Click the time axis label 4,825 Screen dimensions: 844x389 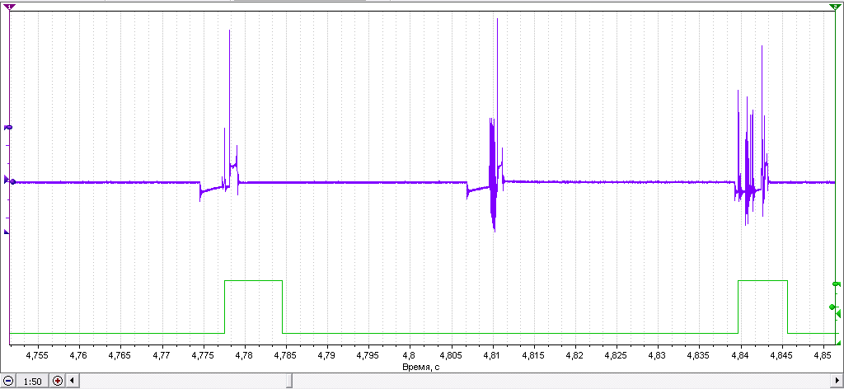(x=617, y=355)
